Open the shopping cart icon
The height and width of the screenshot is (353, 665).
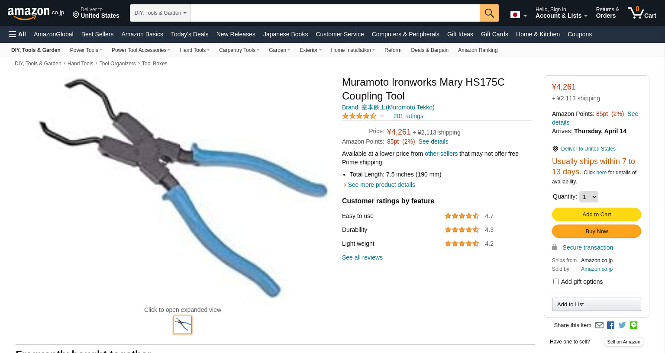coord(642,13)
